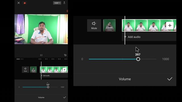Tap the export upload arrow icon
Screen dimensions: 182x102
[x=64, y=3]
